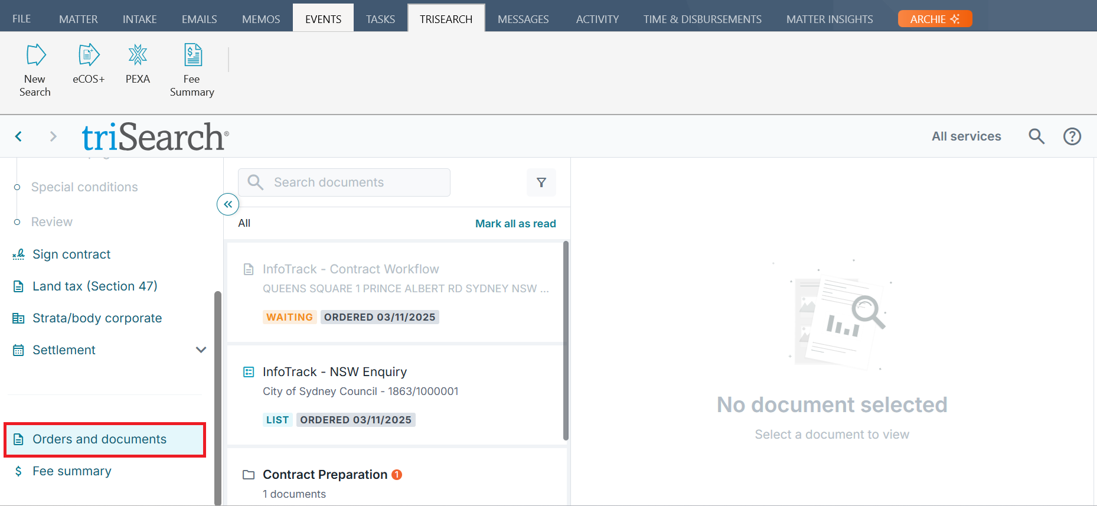
Task: Collapse the sidebar with the double chevron
Action: pos(228,204)
